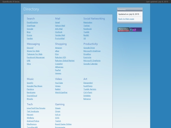Open the DuckDuckGo link
This screenshot has height=128, width=171.
(x=32, y=22)
